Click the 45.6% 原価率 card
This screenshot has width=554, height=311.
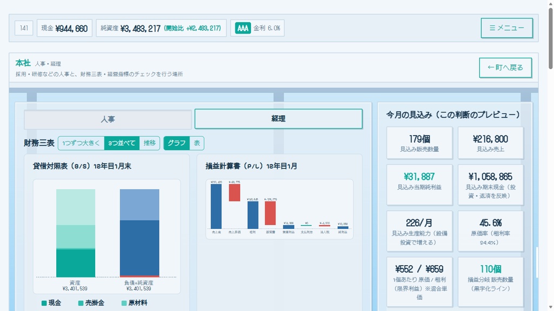click(x=490, y=231)
